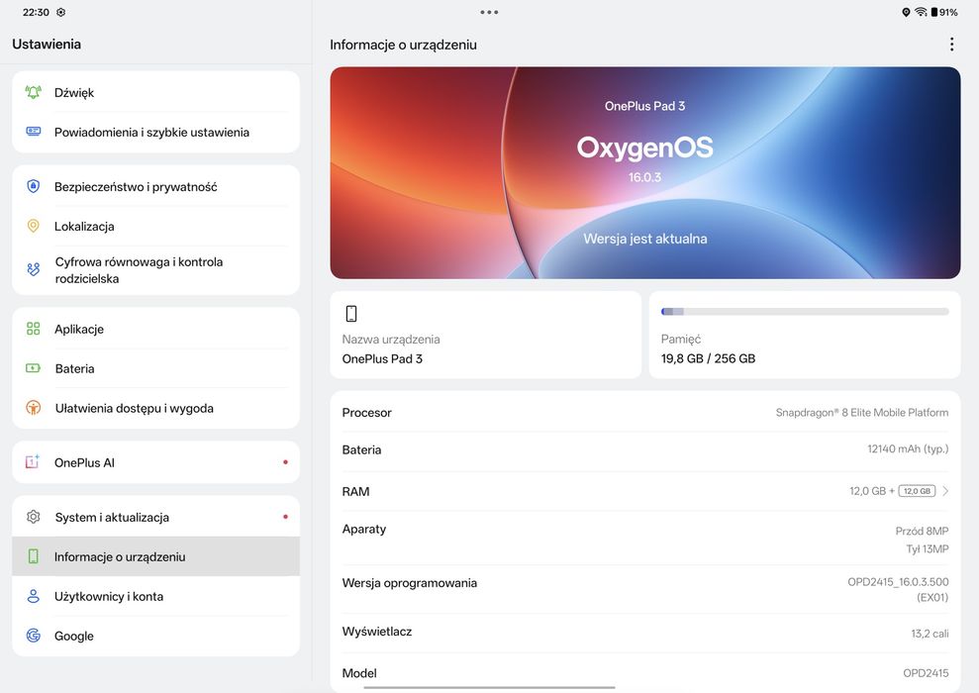Viewport: 979px width, 693px height.
Task: Tap the 12,0 GB RAM expansion badge
Action: [917, 491]
